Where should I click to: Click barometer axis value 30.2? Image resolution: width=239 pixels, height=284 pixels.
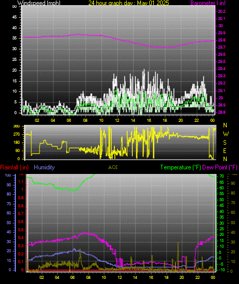[x=222, y=11]
